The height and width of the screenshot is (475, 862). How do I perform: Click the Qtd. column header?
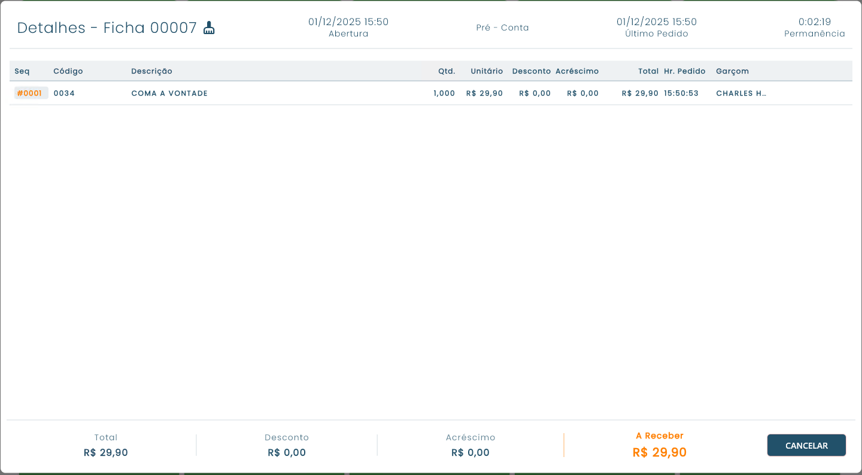pyautogui.click(x=446, y=71)
